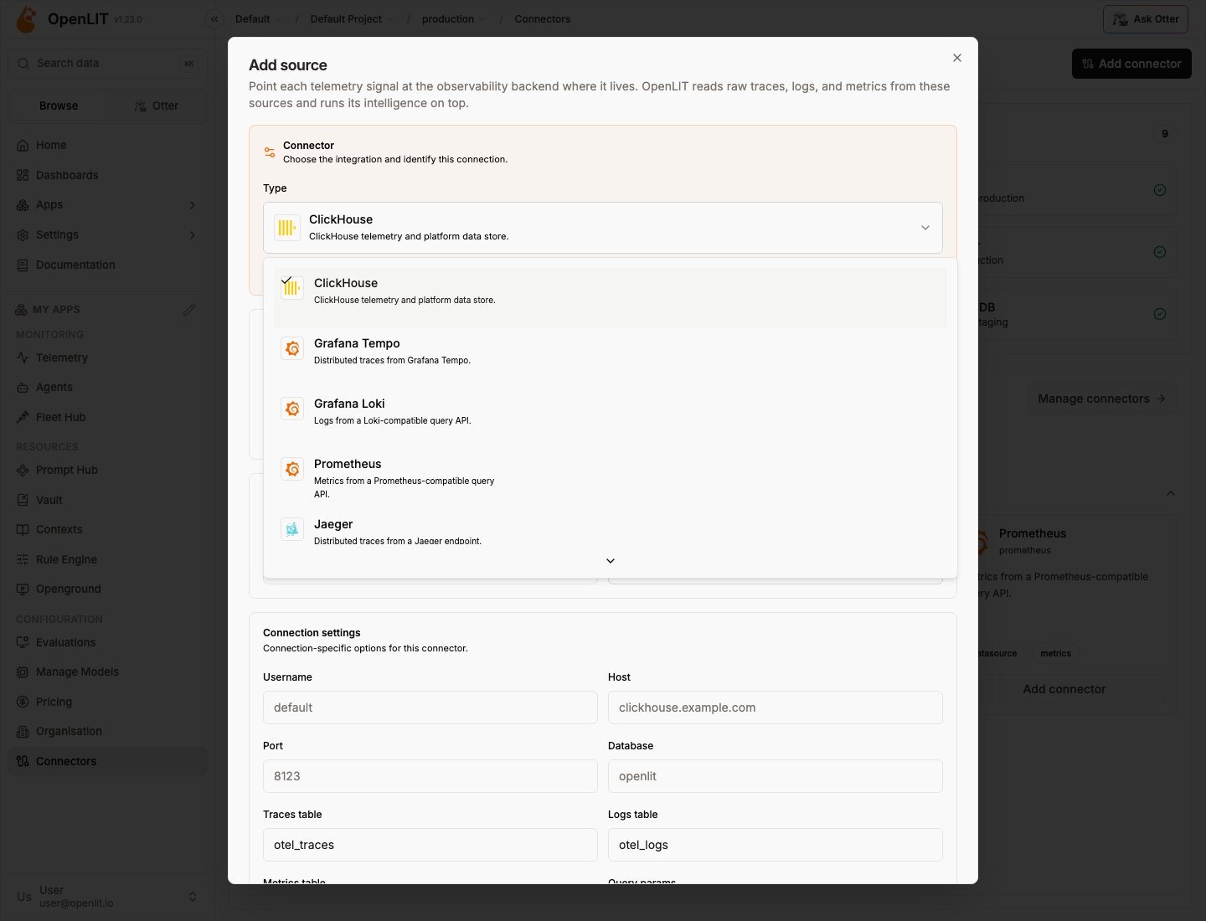
Task: Click the ClickHouse icon in list option
Action: pyautogui.click(x=292, y=288)
